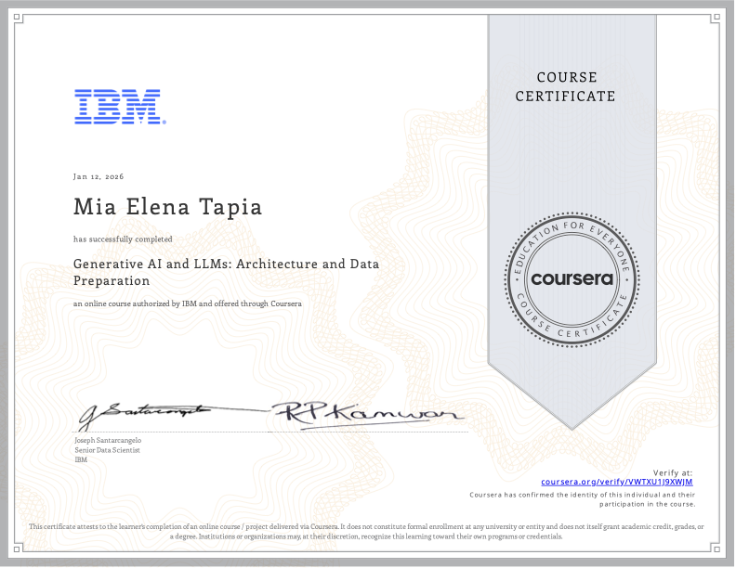Click the "Verify at:" label
Screen dimensions: 736x568
pos(674,472)
